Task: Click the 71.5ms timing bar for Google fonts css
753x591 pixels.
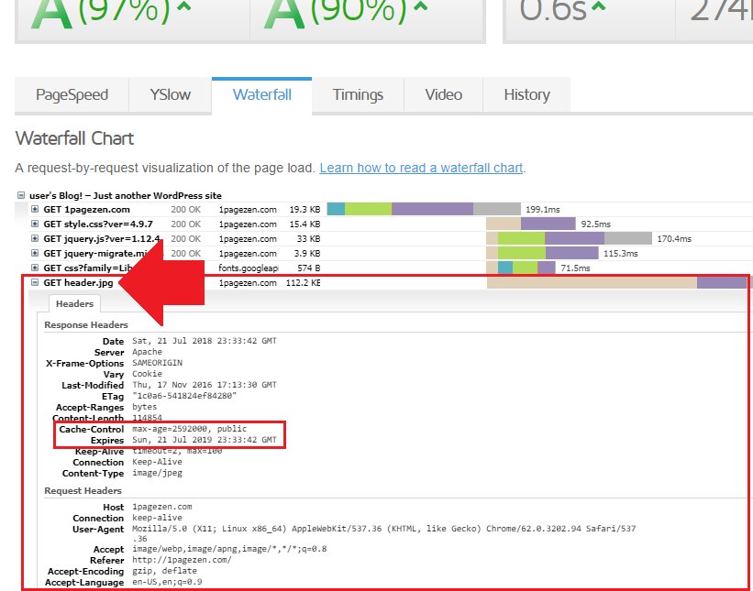Action: click(x=521, y=268)
